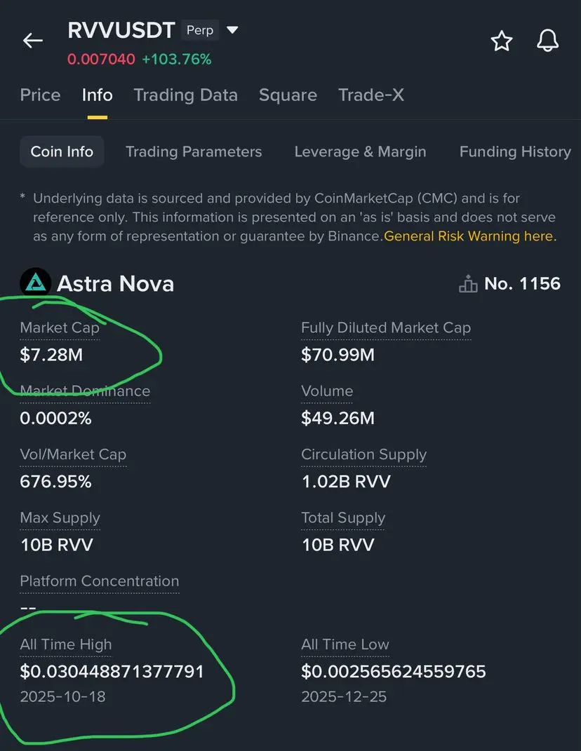Open price alerts via bell icon
Image resolution: width=581 pixels, height=751 pixels.
click(x=547, y=41)
